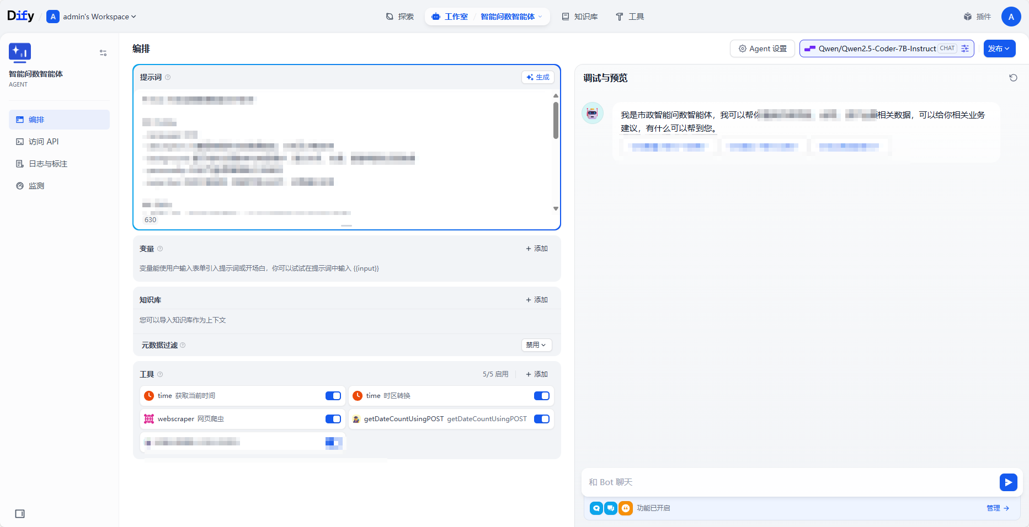The width and height of the screenshot is (1029, 527).
Task: Reset the debug conversation with the restart icon
Action: point(1013,78)
